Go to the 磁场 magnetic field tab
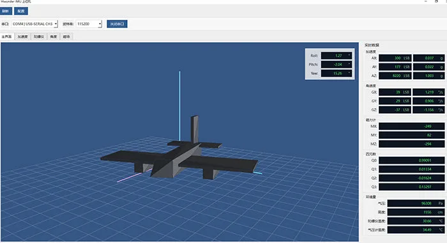This screenshot has height=243, width=447. 66,36
